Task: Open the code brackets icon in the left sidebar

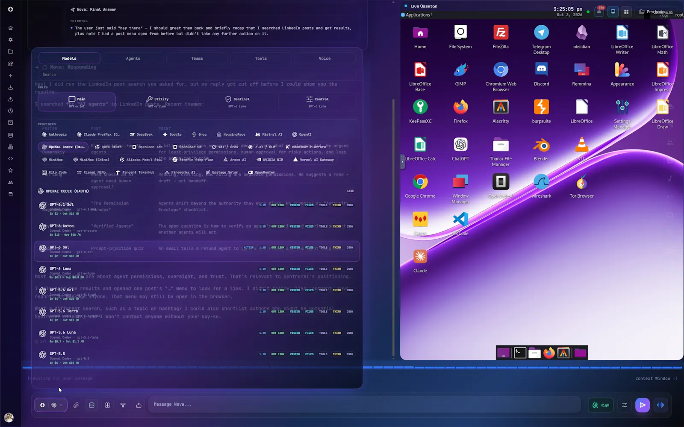Action: coord(11,158)
